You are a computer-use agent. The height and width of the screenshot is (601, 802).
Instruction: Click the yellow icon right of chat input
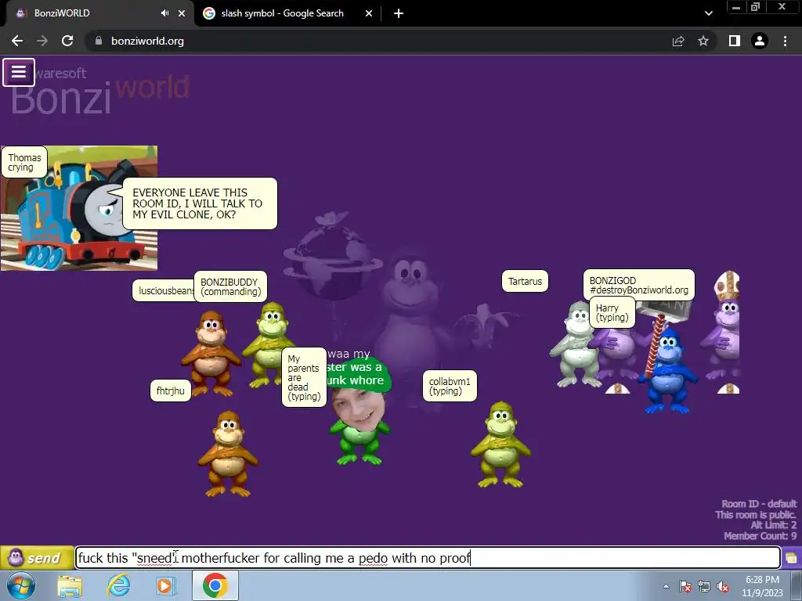[x=791, y=558]
